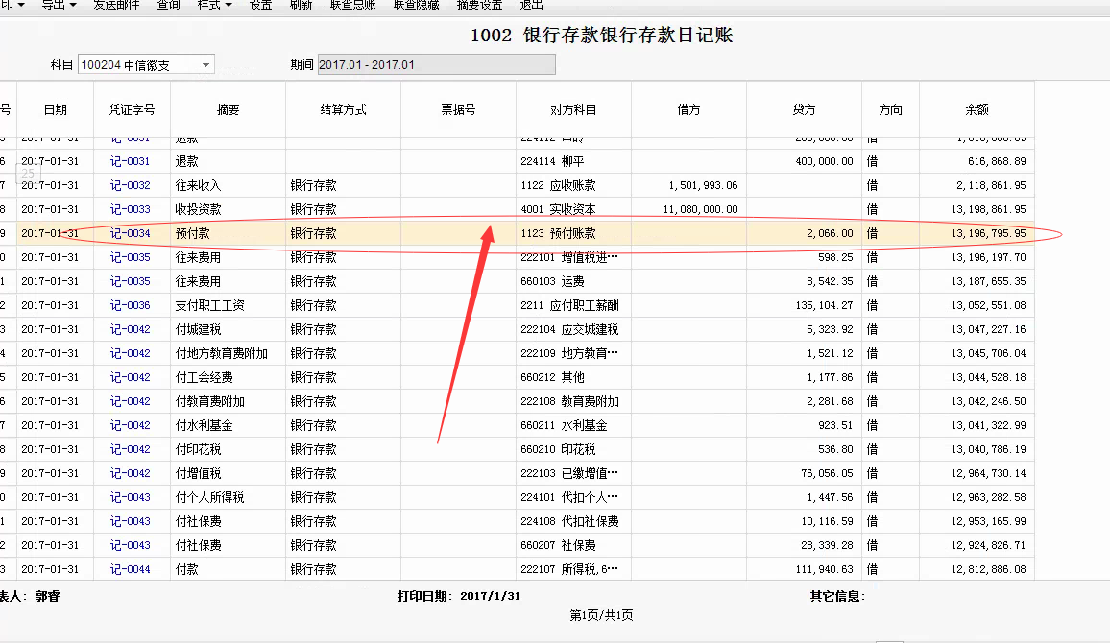Open voucher 记-0042 in the 付地方教育费附加 row
The image size is (1110, 643).
click(x=131, y=354)
